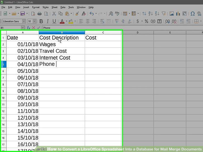
Task: Click the AutoFilter funnel icon
Action: point(164,14)
